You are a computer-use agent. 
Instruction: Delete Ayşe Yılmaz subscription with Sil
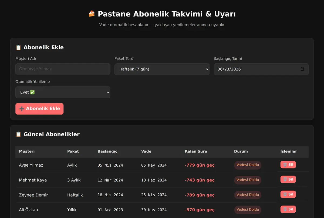click(x=288, y=165)
